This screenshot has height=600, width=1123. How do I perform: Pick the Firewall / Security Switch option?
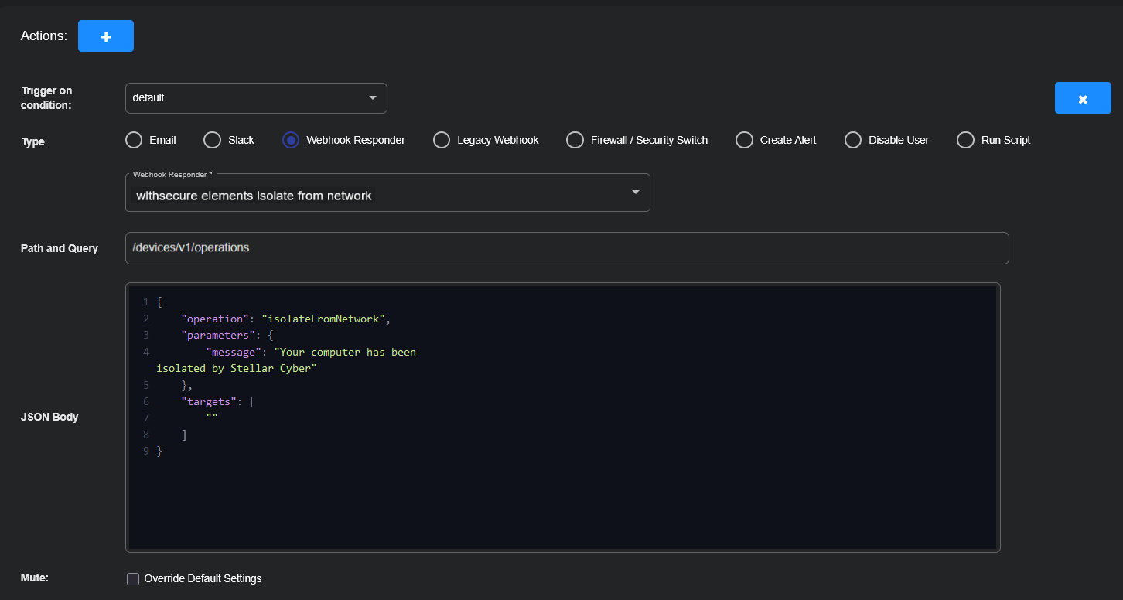[x=575, y=140]
